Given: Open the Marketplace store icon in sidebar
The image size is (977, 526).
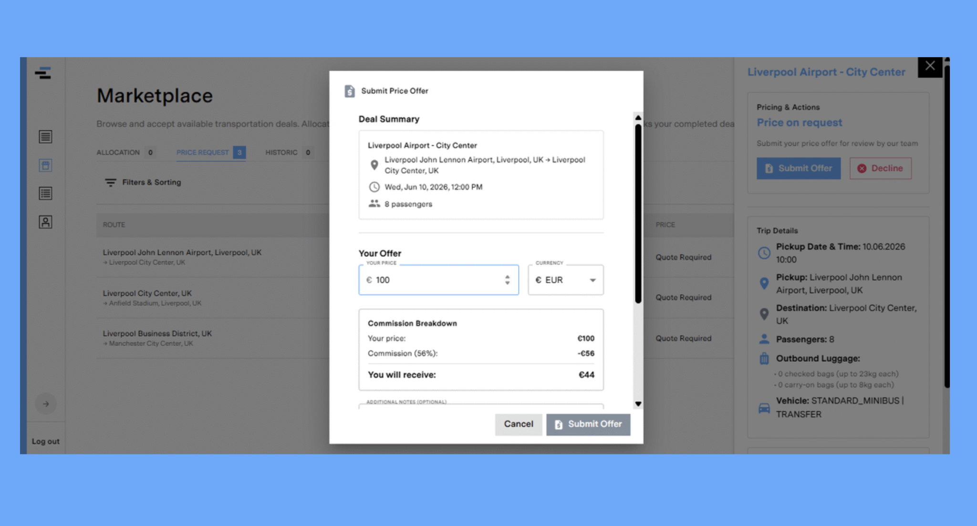Looking at the screenshot, I should coord(45,165).
